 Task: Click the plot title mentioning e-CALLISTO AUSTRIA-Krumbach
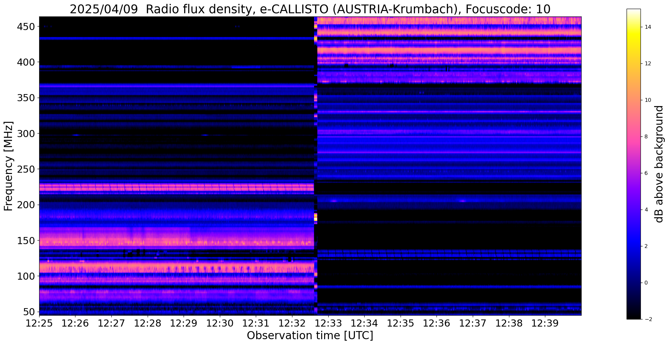click(310, 9)
